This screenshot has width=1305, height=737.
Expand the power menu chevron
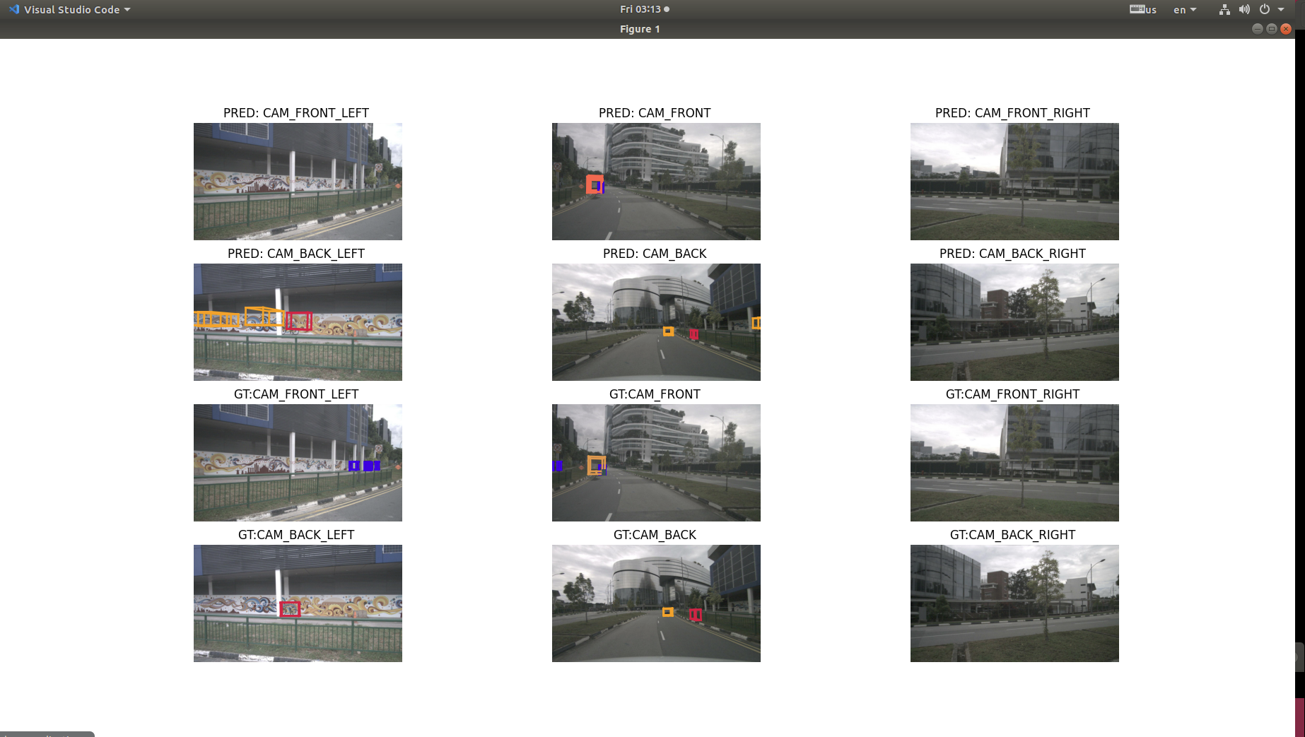(x=1282, y=9)
